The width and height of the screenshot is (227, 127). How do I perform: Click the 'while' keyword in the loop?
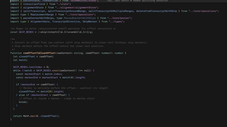17,71
